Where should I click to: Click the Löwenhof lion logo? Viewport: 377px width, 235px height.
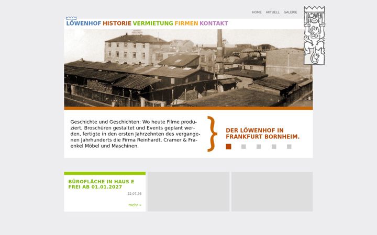[314, 36]
